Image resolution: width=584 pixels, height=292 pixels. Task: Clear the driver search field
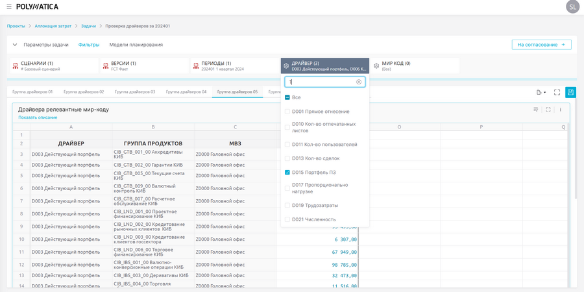(x=359, y=82)
